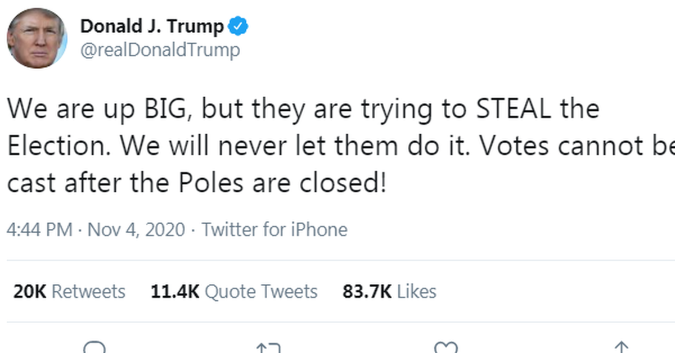The width and height of the screenshot is (675, 353).
Task: Open the profile picture avatar
Action: (x=37, y=39)
